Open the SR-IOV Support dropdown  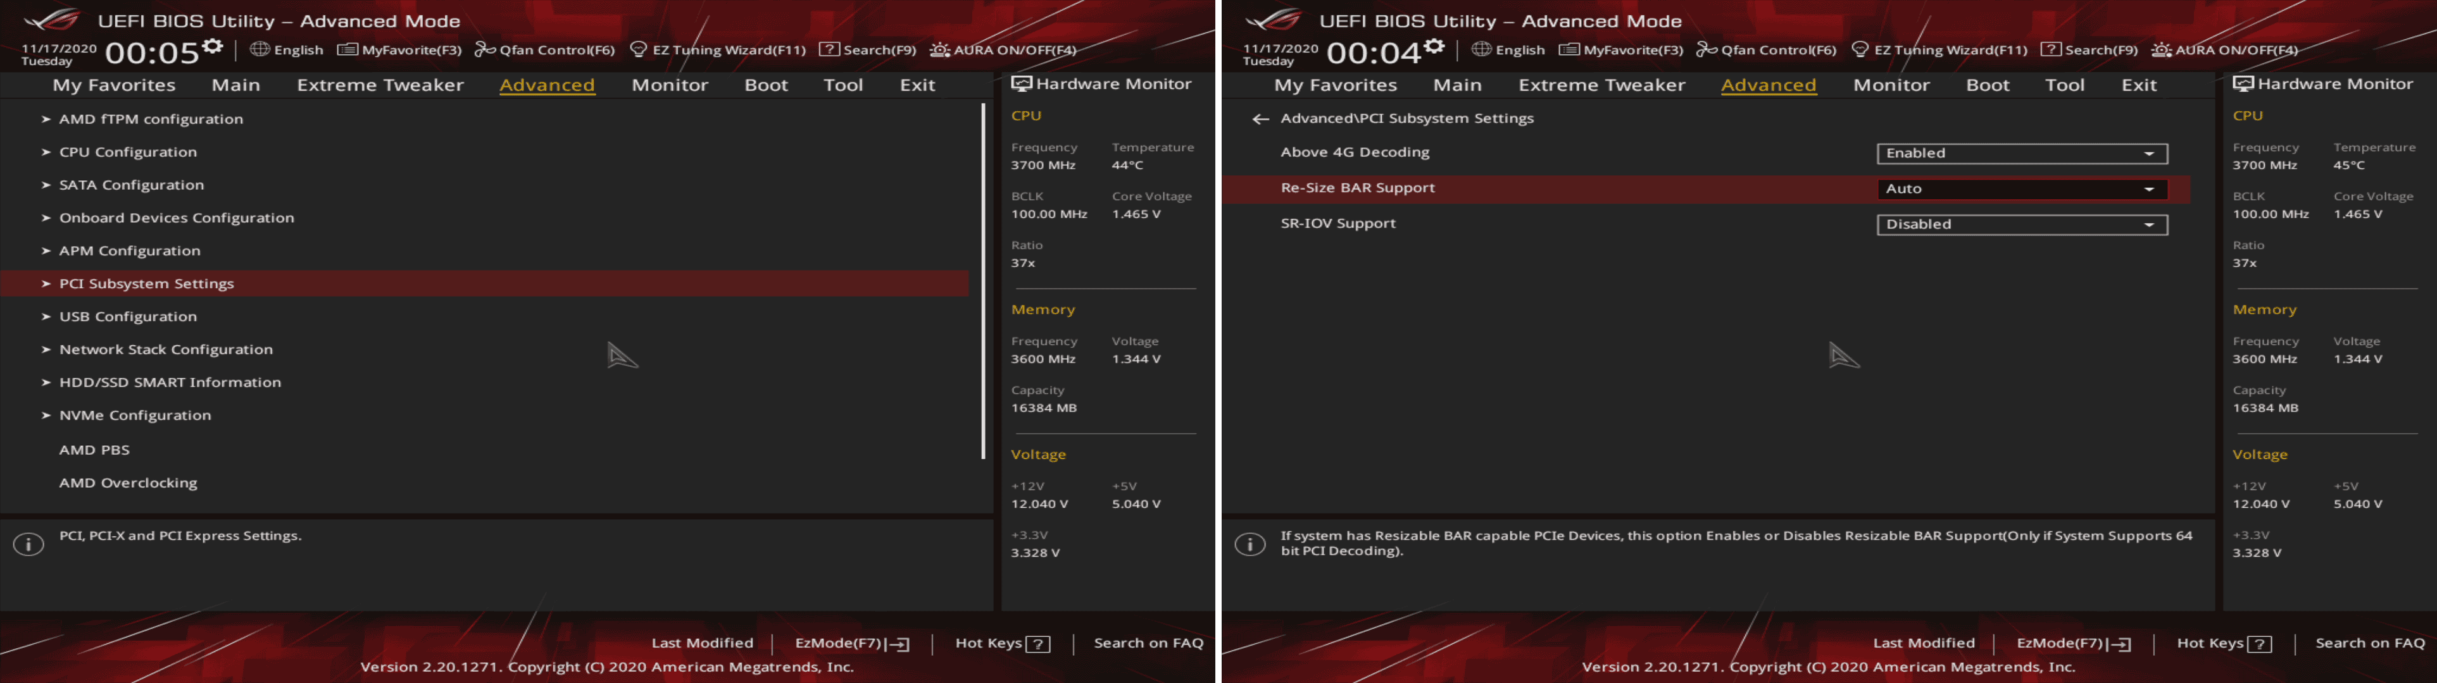click(2022, 225)
